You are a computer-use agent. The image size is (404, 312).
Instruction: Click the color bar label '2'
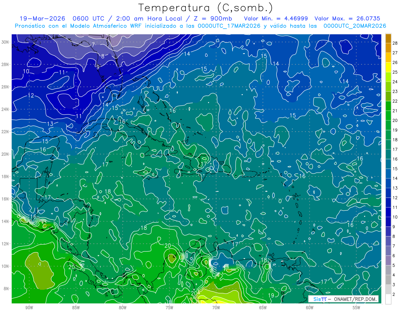pyautogui.click(x=394, y=295)
